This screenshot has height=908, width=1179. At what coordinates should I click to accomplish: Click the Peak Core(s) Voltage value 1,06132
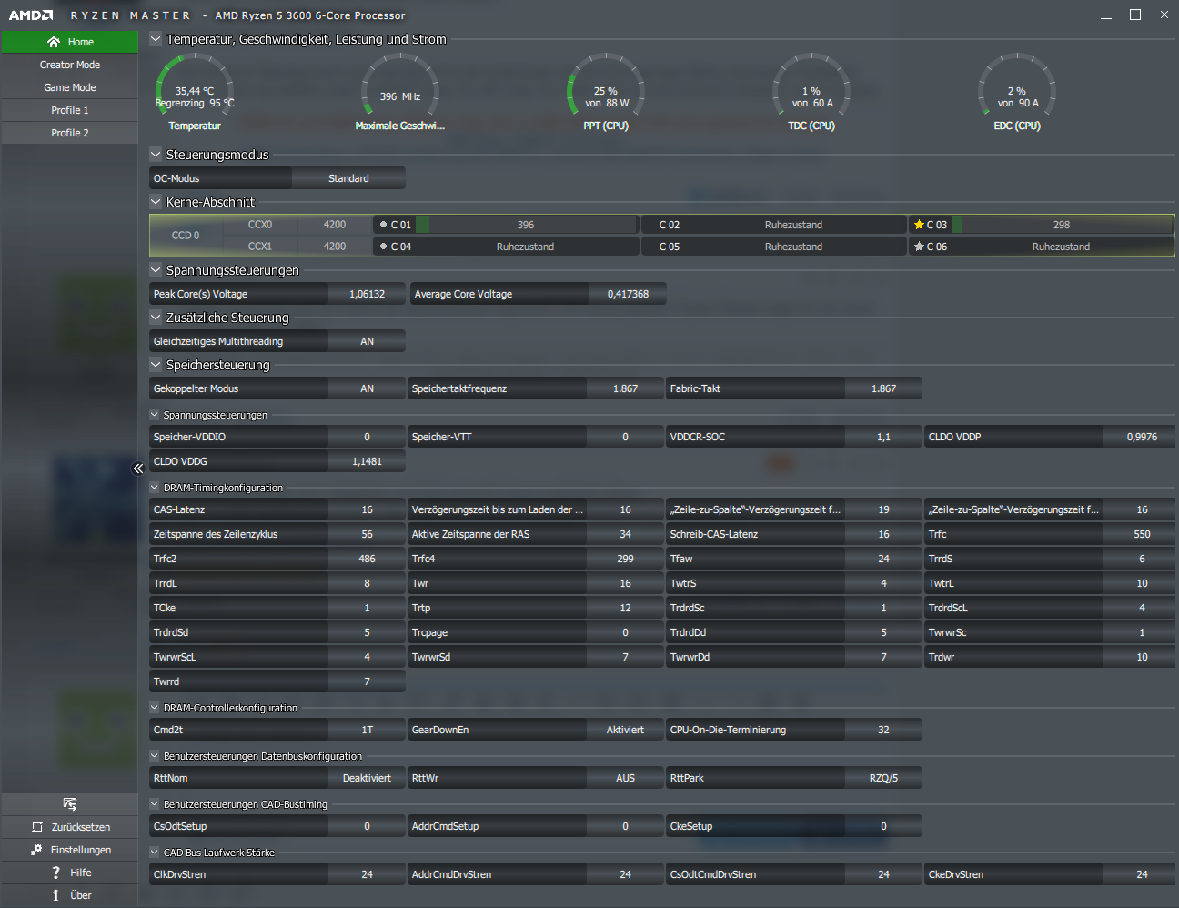(x=367, y=294)
